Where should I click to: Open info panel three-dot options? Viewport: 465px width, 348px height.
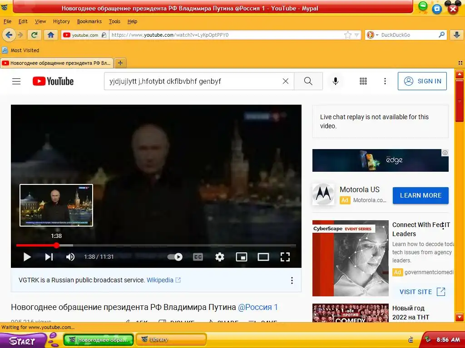point(292,280)
